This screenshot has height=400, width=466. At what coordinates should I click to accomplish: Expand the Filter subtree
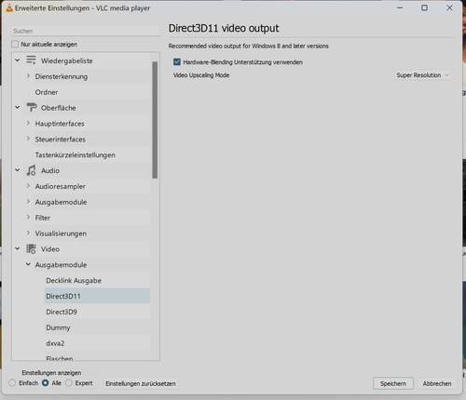[28, 217]
